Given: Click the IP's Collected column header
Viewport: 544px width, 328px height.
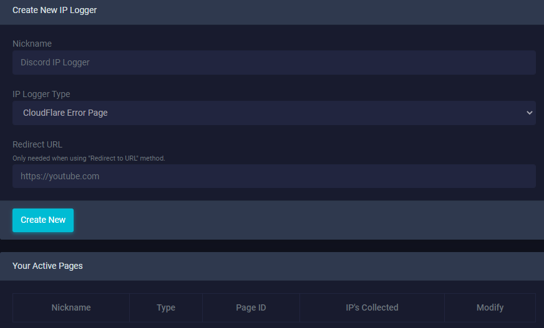Looking at the screenshot, I should tap(372, 307).
